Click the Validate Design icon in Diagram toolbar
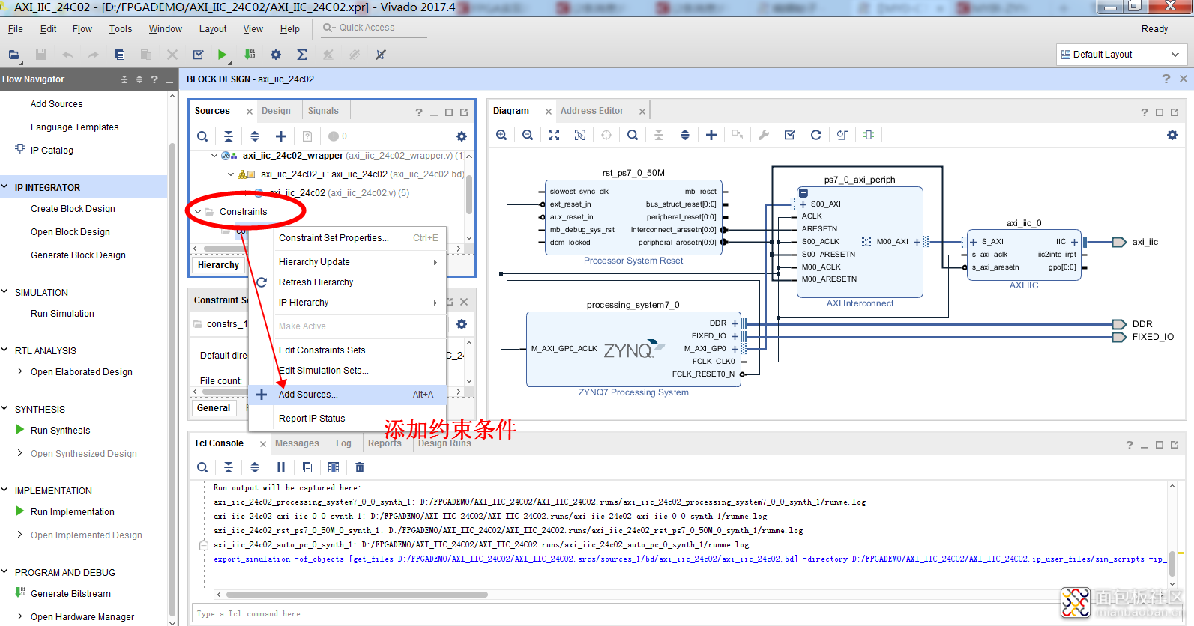 click(x=789, y=135)
